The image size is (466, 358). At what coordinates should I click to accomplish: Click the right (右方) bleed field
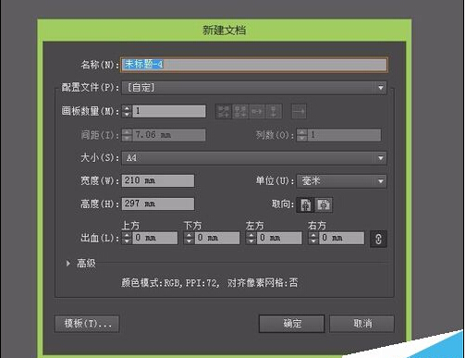(341, 238)
